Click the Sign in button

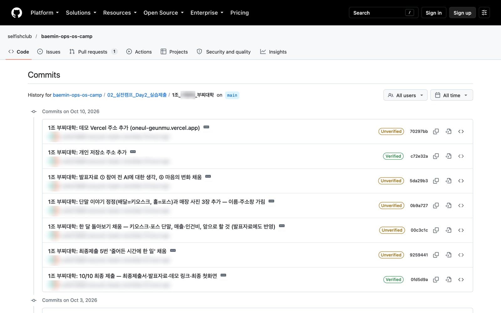click(434, 13)
